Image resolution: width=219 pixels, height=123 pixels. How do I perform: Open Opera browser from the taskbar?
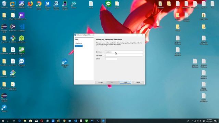42,121
